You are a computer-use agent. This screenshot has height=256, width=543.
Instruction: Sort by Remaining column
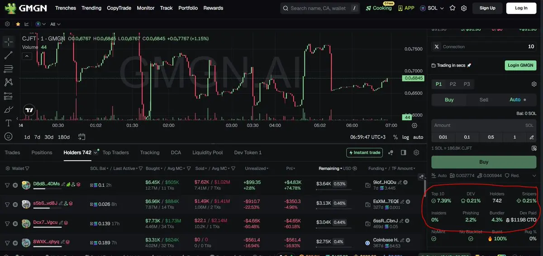click(330, 169)
